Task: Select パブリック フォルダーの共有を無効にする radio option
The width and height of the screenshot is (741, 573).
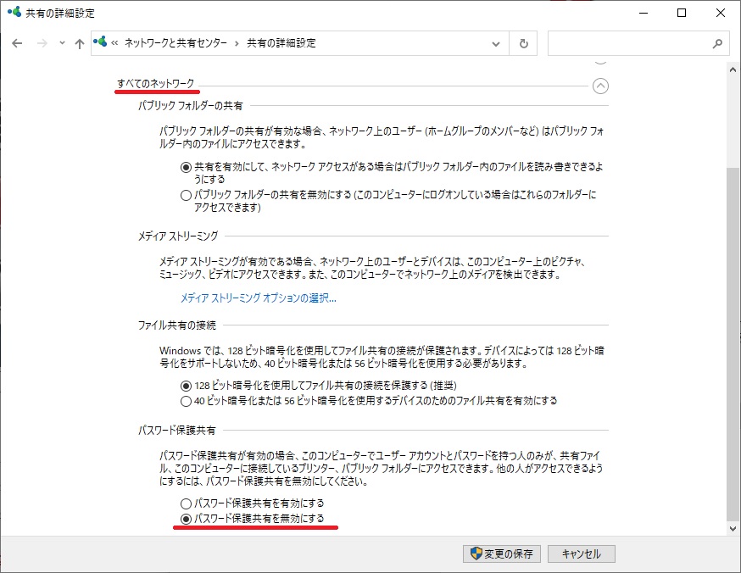Action: [x=187, y=195]
